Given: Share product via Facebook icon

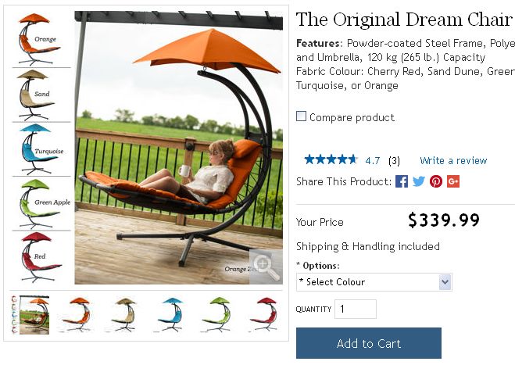Looking at the screenshot, I should (x=402, y=181).
